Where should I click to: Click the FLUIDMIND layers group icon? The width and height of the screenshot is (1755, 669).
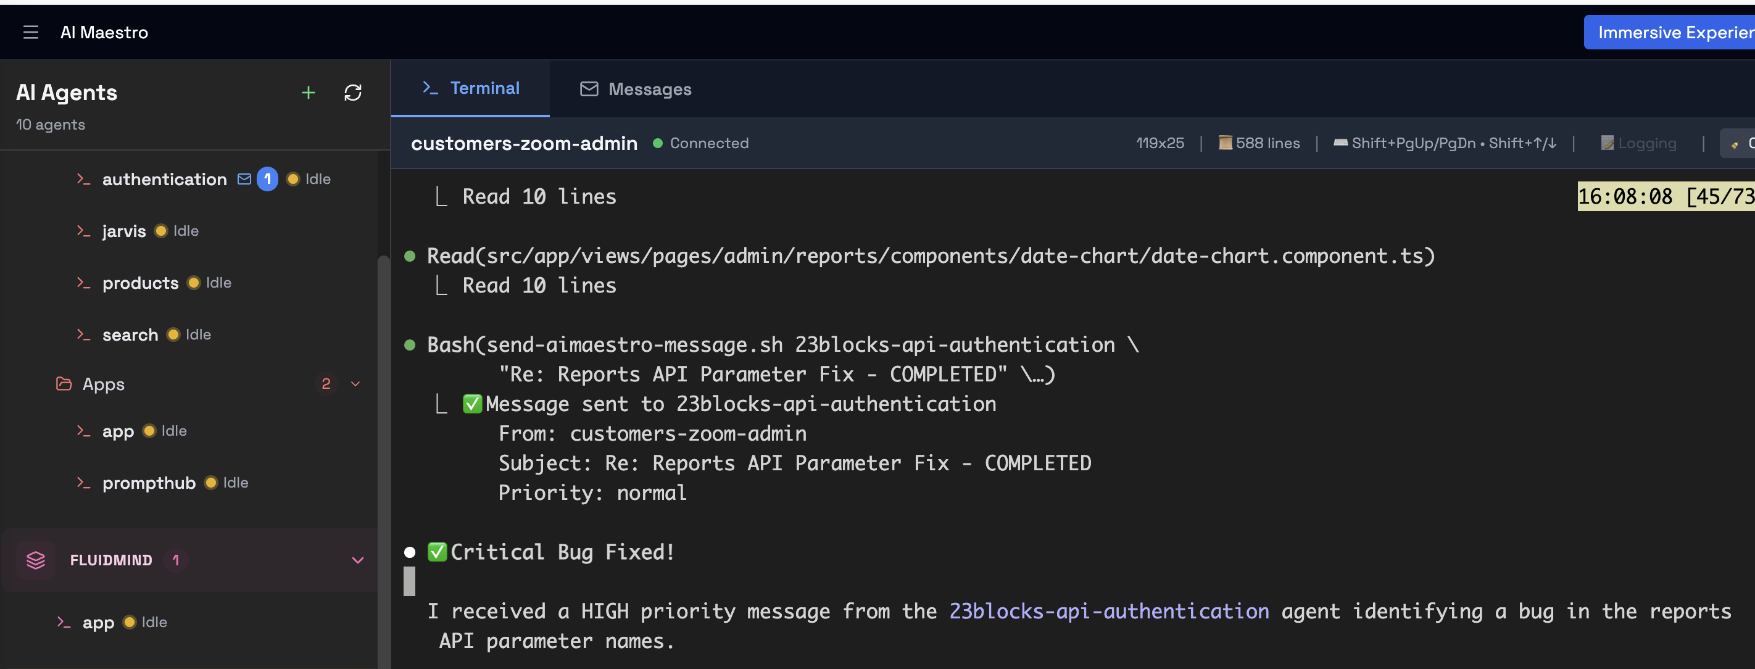(35, 560)
